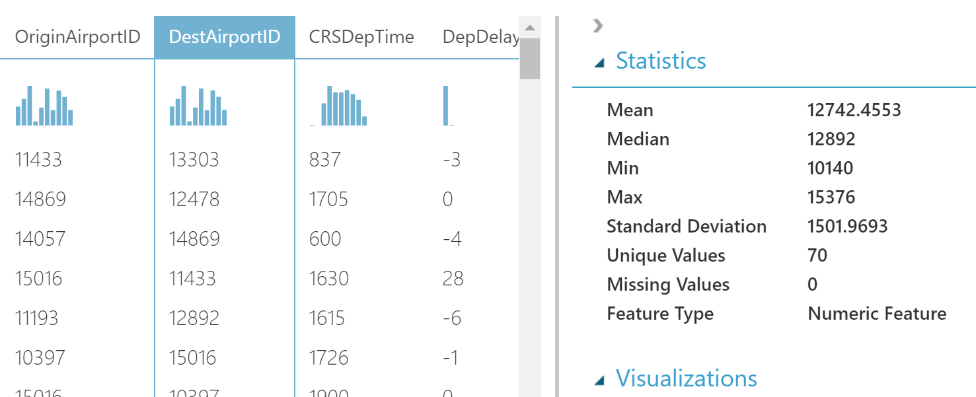Click the Statistics heading
This screenshot has width=976, height=397.
pos(661,61)
